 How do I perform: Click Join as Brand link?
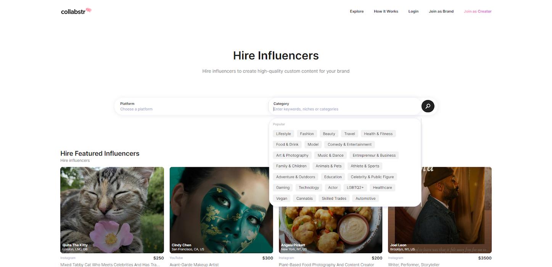tap(441, 11)
